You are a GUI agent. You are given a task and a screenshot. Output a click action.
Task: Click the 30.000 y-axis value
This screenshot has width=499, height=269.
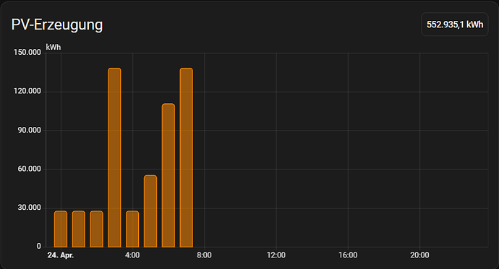29,208
